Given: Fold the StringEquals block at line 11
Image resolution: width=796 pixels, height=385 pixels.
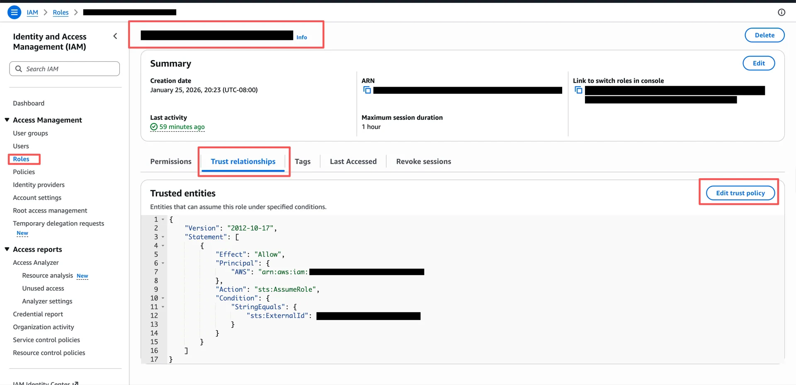Looking at the screenshot, I should click(163, 307).
